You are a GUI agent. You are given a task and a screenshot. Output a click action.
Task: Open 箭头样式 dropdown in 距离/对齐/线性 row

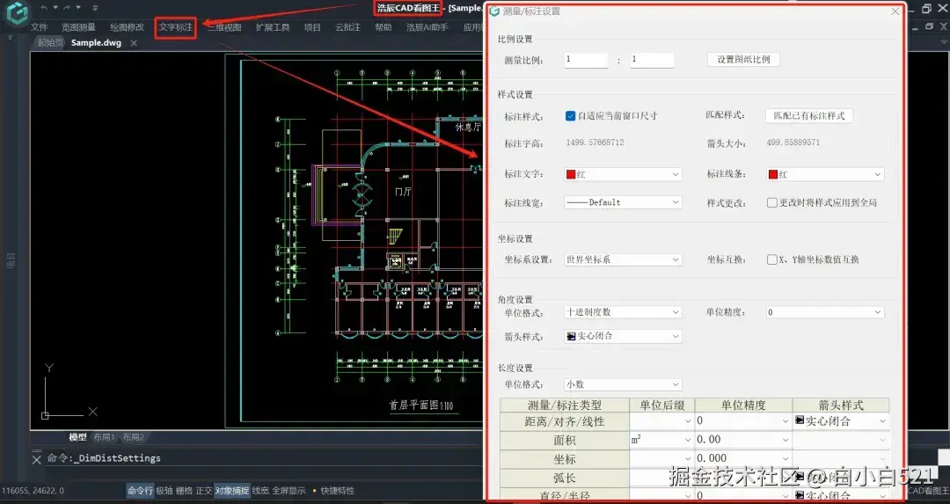click(841, 421)
